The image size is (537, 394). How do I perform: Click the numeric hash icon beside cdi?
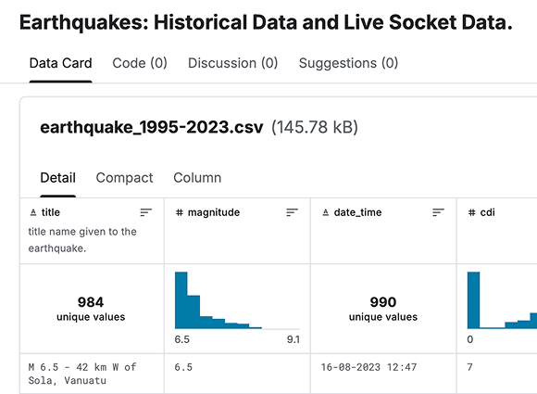coord(472,212)
